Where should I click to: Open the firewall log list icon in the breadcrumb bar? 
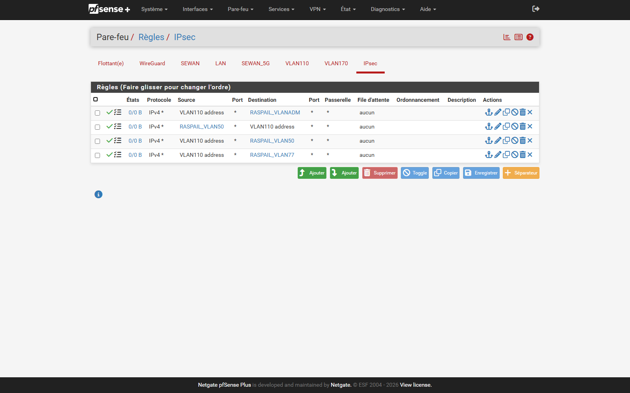[x=519, y=37]
